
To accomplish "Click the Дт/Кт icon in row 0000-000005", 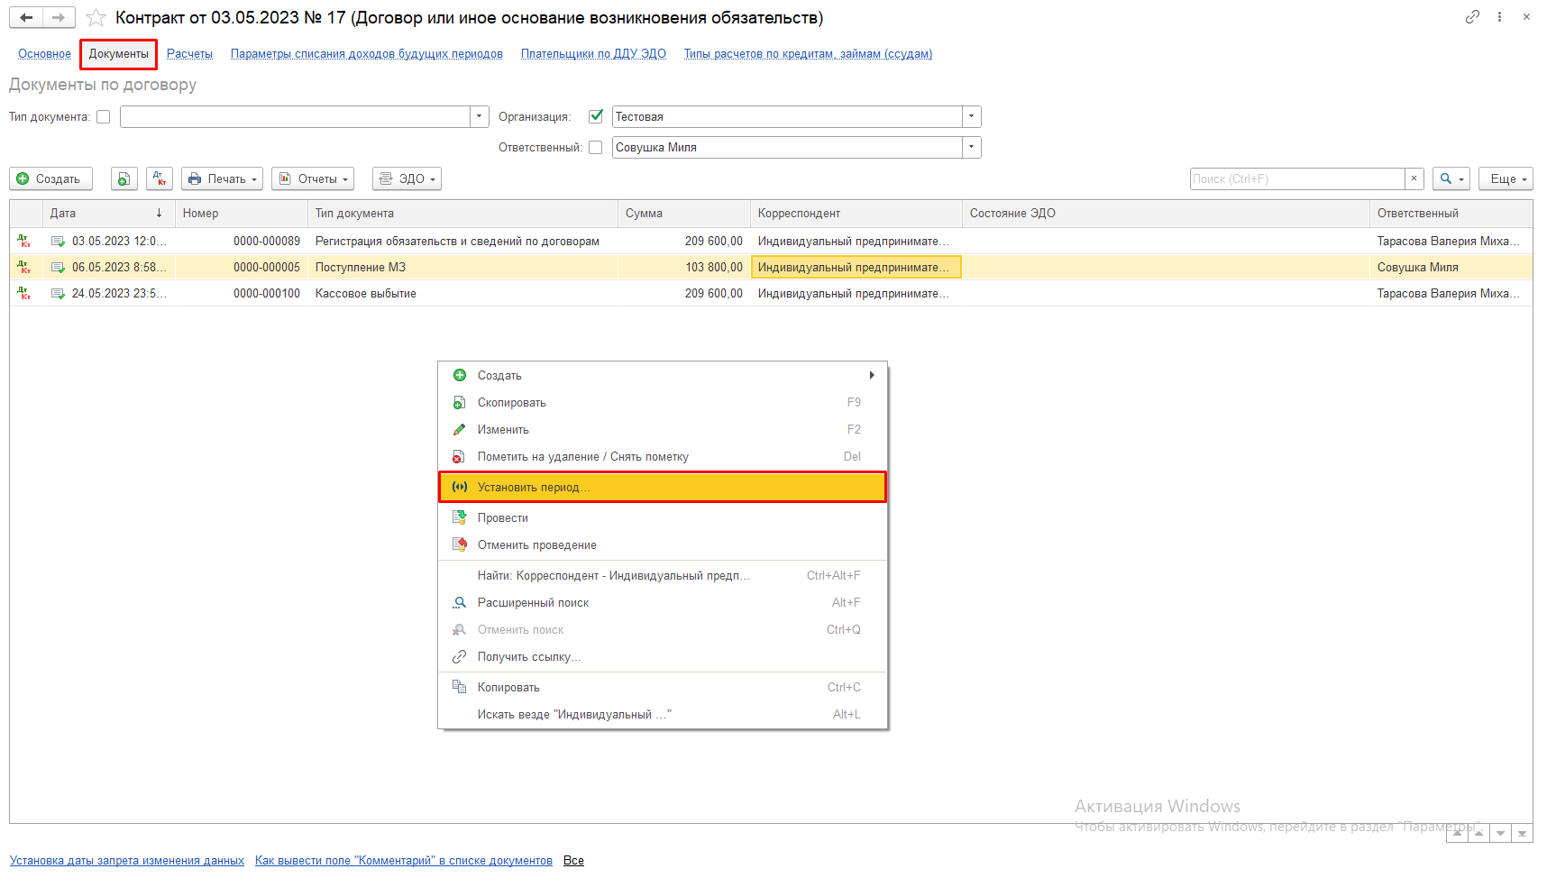I will pyautogui.click(x=24, y=267).
